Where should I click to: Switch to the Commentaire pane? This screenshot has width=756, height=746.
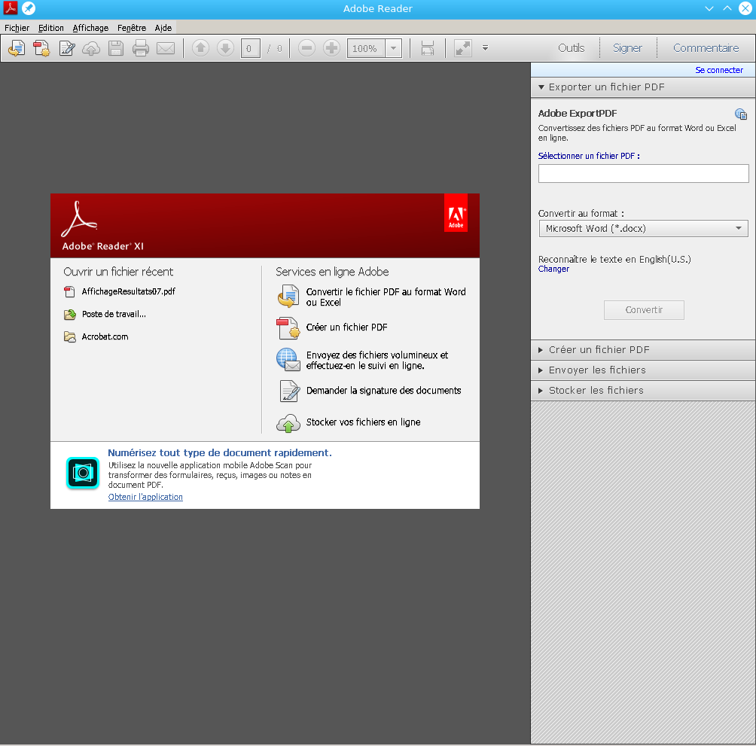706,48
